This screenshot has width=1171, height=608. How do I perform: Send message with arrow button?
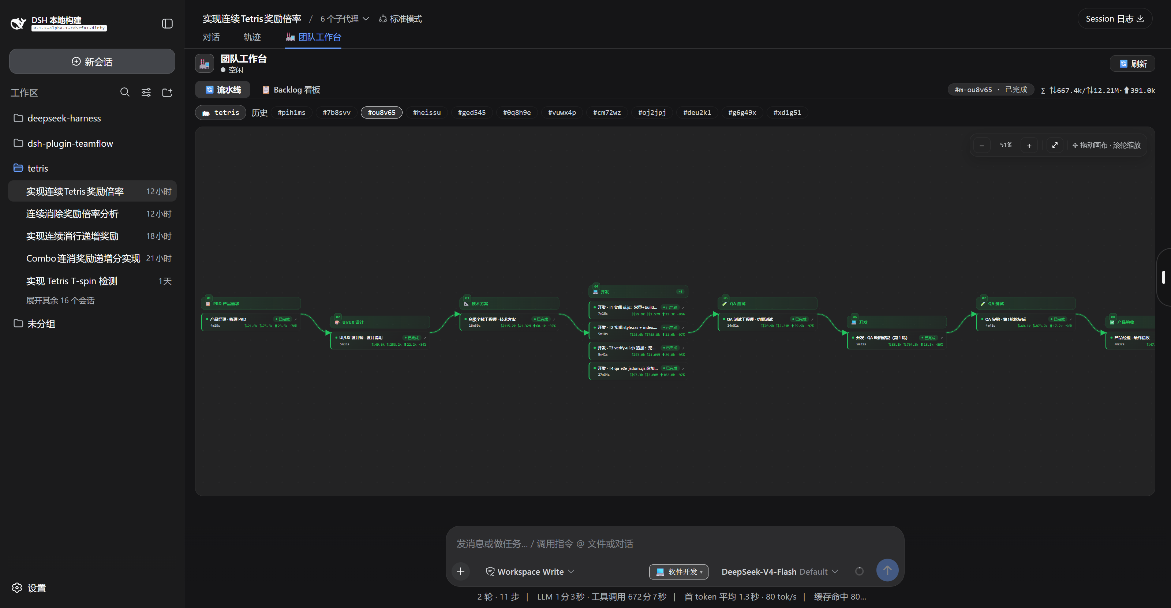tap(887, 570)
